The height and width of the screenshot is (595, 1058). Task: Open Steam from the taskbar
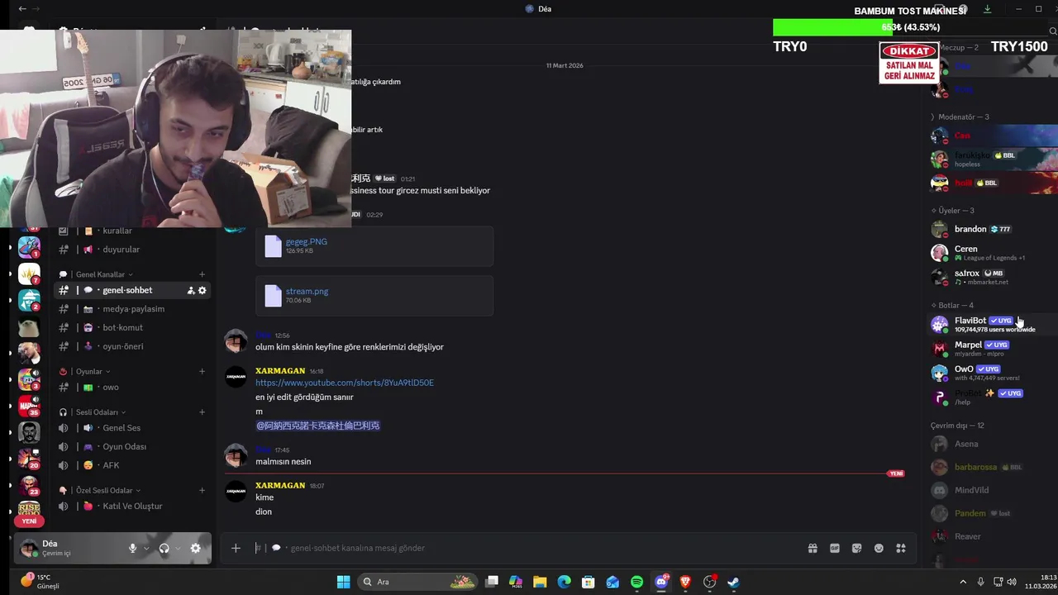(733, 582)
